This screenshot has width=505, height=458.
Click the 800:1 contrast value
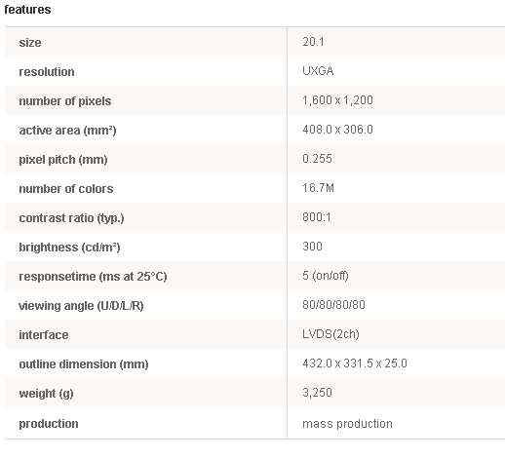coord(317,217)
